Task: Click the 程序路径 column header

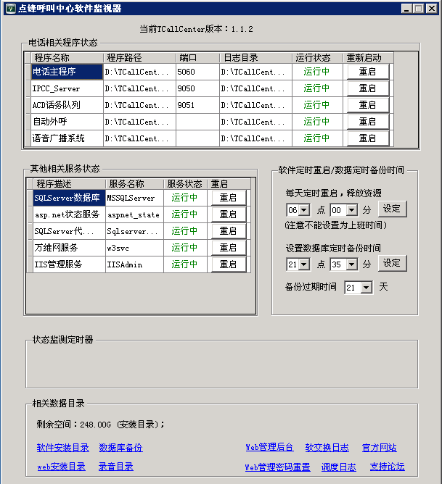Action: pos(139,58)
